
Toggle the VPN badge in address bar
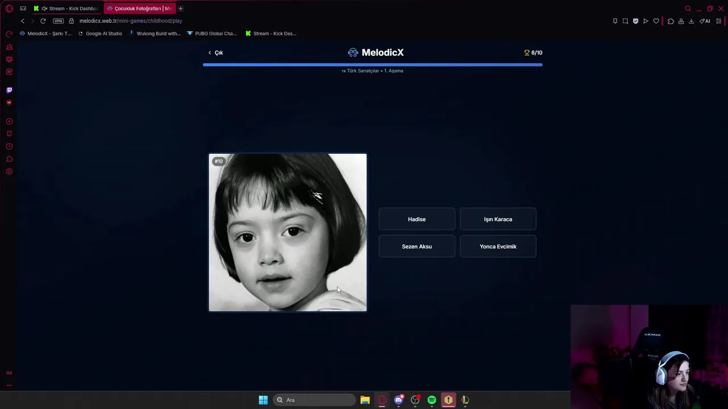58,21
